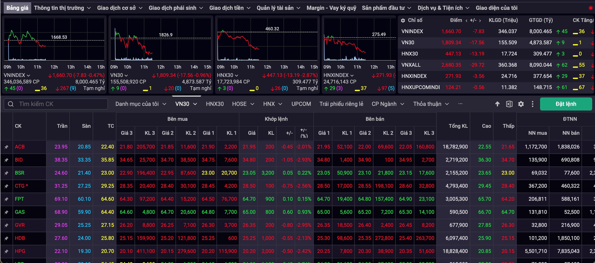Screen dimensions: 595x263
Task: Click the Đặt lệnh button
Action: coord(566,104)
